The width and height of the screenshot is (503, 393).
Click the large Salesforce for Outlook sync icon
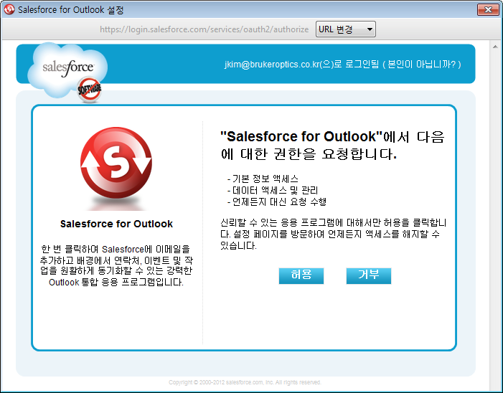tap(116, 163)
